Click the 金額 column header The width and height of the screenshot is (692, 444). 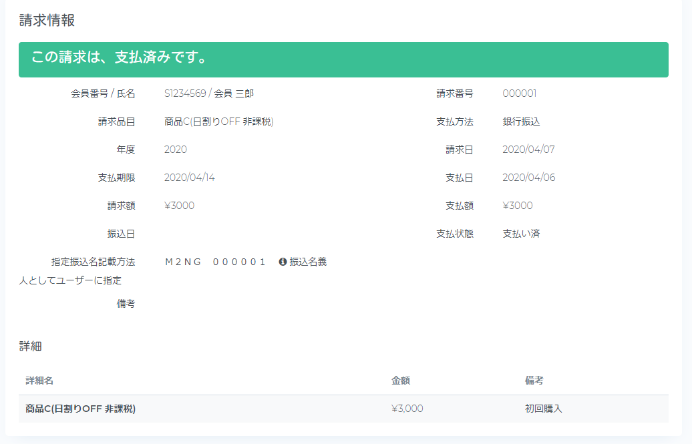point(401,381)
